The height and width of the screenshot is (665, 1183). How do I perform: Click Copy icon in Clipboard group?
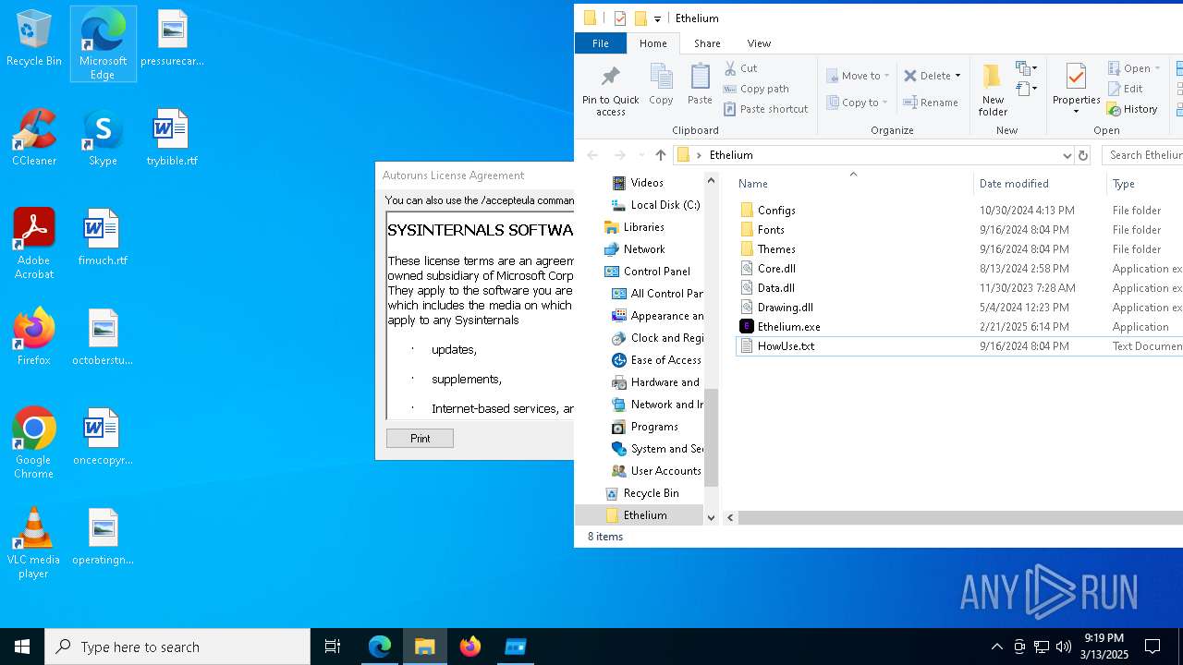pos(661,84)
